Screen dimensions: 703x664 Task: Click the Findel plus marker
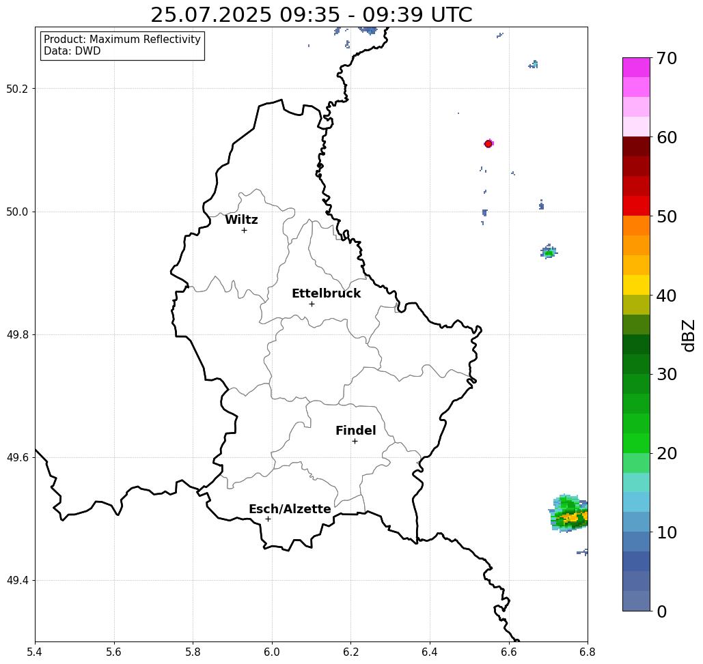[355, 441]
